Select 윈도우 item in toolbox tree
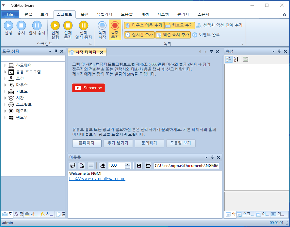The image size is (290, 227). (22, 117)
